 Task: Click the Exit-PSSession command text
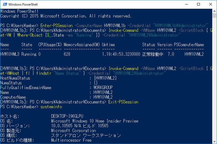[123, 102]
